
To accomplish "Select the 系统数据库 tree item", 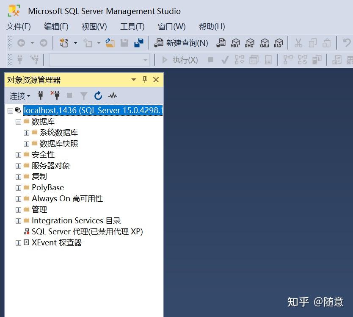I will point(59,133).
